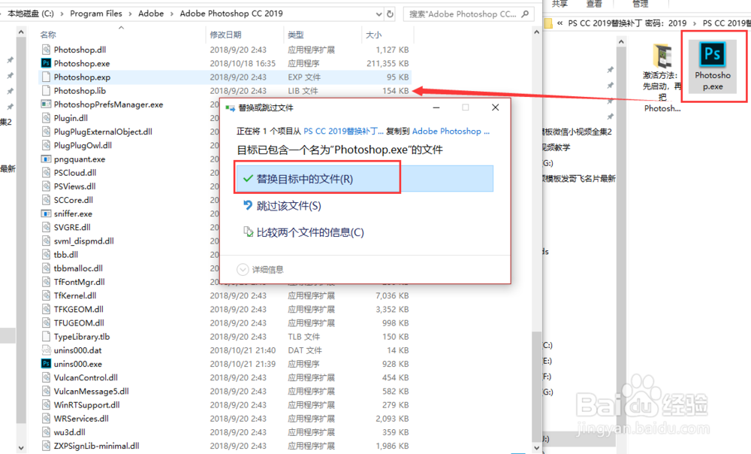
Task: Click the sort chevron above 名称 column
Action: pos(121,26)
